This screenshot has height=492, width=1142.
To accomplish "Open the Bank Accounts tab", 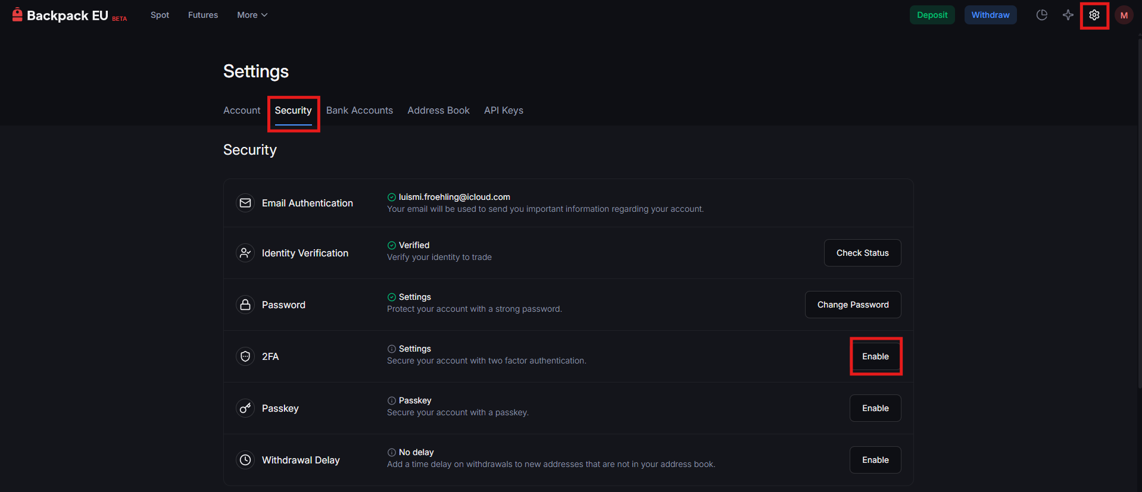I will 359,111.
